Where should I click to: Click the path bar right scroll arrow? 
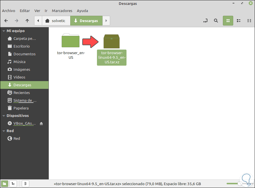[x=106, y=21]
